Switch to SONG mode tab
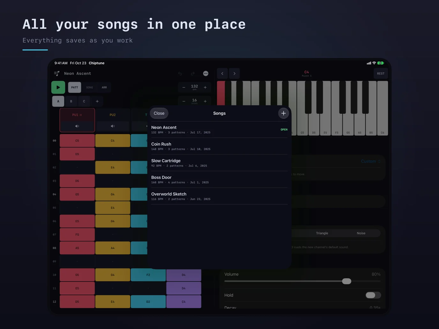This screenshot has height=329, width=439. point(90,87)
